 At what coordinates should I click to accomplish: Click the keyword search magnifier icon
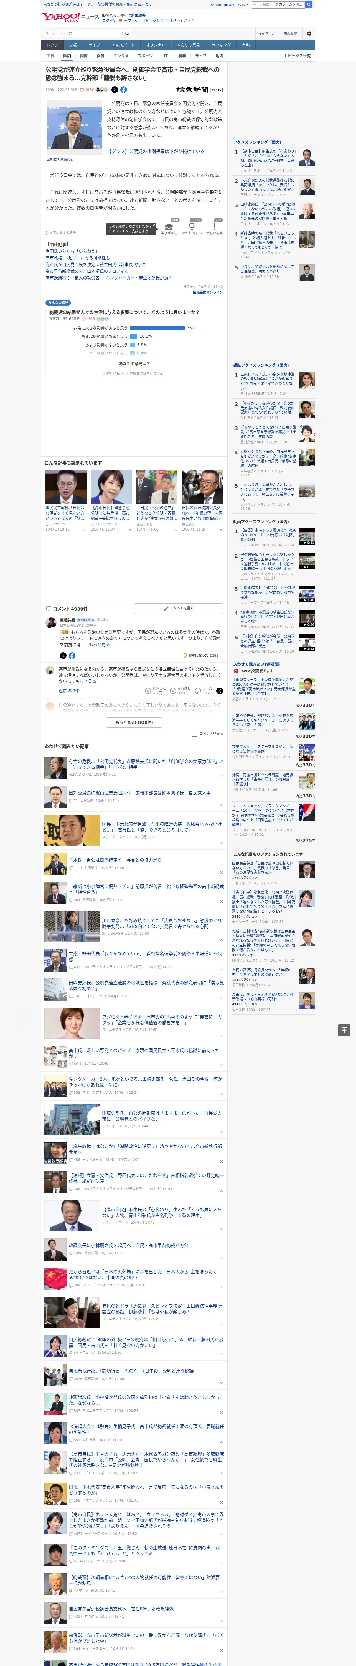coord(127,34)
